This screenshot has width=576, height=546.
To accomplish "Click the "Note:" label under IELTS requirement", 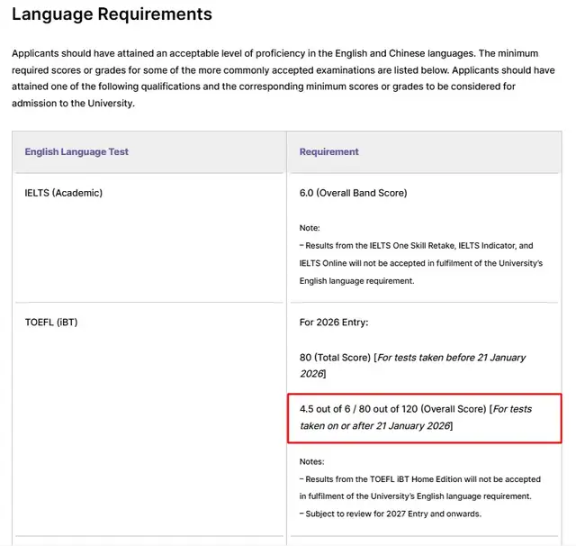I will pyautogui.click(x=310, y=228).
